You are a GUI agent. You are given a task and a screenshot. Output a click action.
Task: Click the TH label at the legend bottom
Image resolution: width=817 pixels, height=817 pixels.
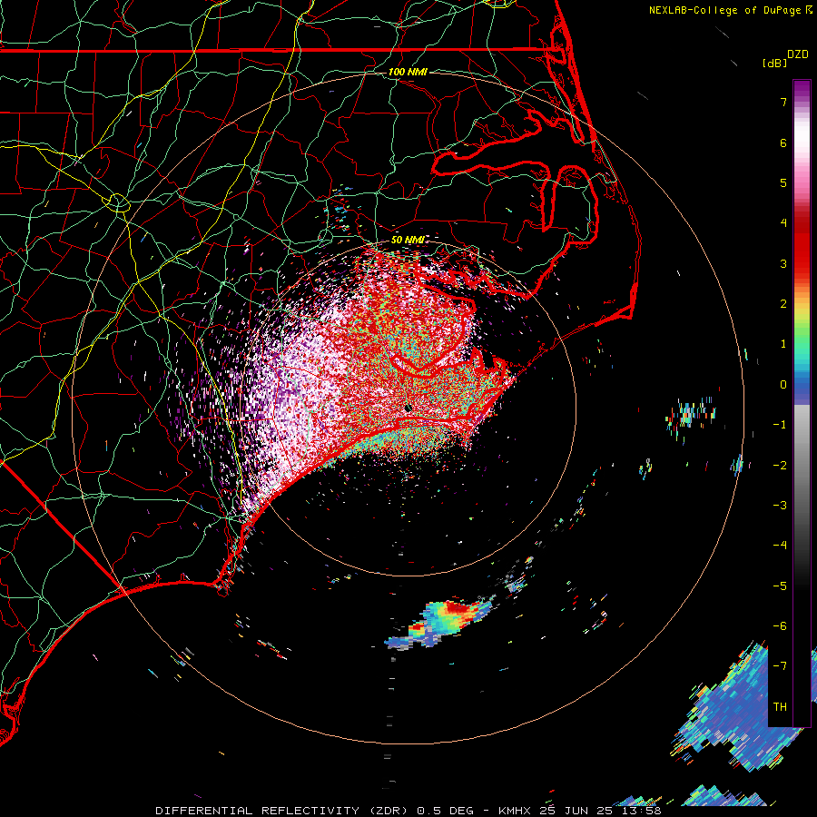(780, 707)
